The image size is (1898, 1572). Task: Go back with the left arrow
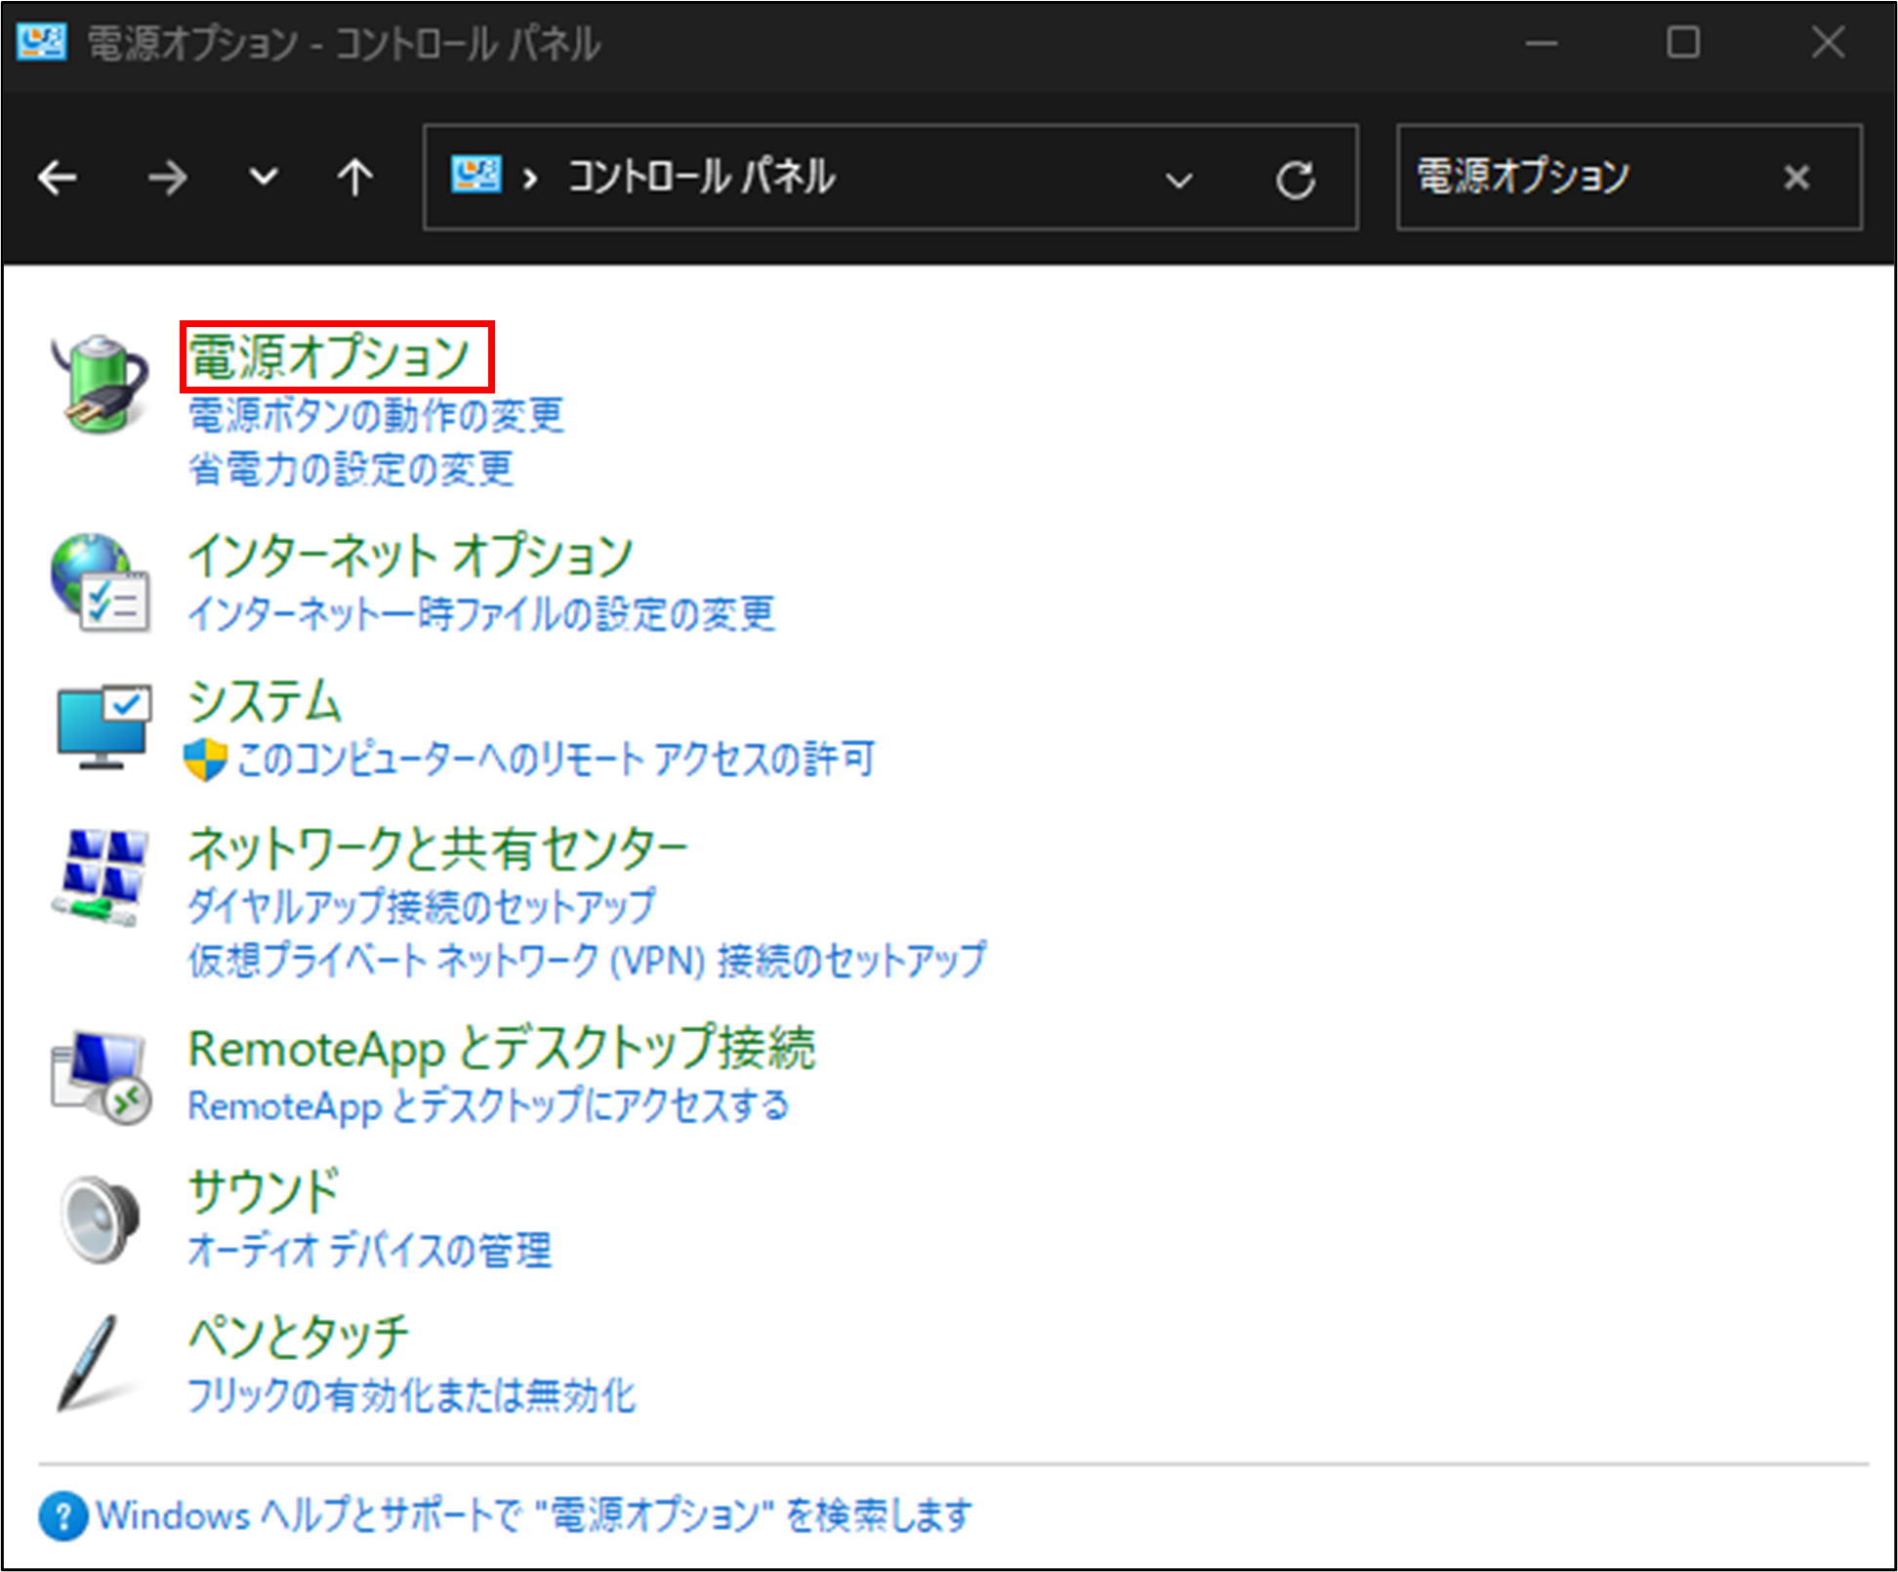coord(58,178)
